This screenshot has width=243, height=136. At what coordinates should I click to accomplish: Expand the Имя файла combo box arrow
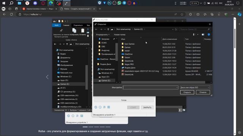tap(177, 87)
